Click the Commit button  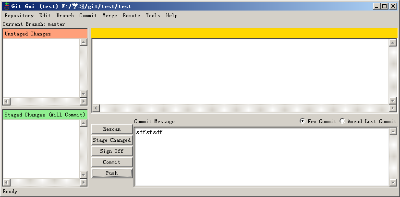pyautogui.click(x=112, y=162)
